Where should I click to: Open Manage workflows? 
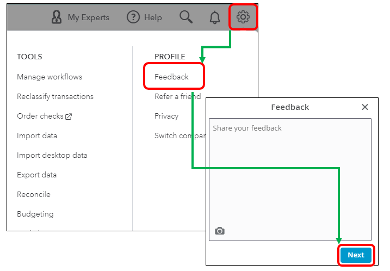click(x=49, y=77)
